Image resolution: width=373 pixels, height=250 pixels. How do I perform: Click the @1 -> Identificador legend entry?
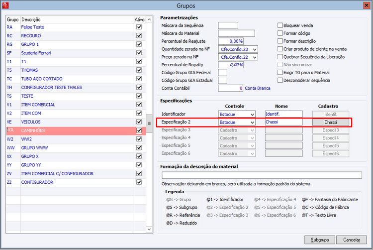point(225,199)
